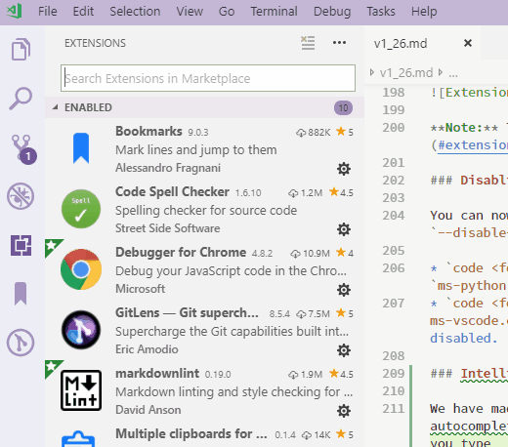Open manage gear for GitLens extension

point(344,350)
